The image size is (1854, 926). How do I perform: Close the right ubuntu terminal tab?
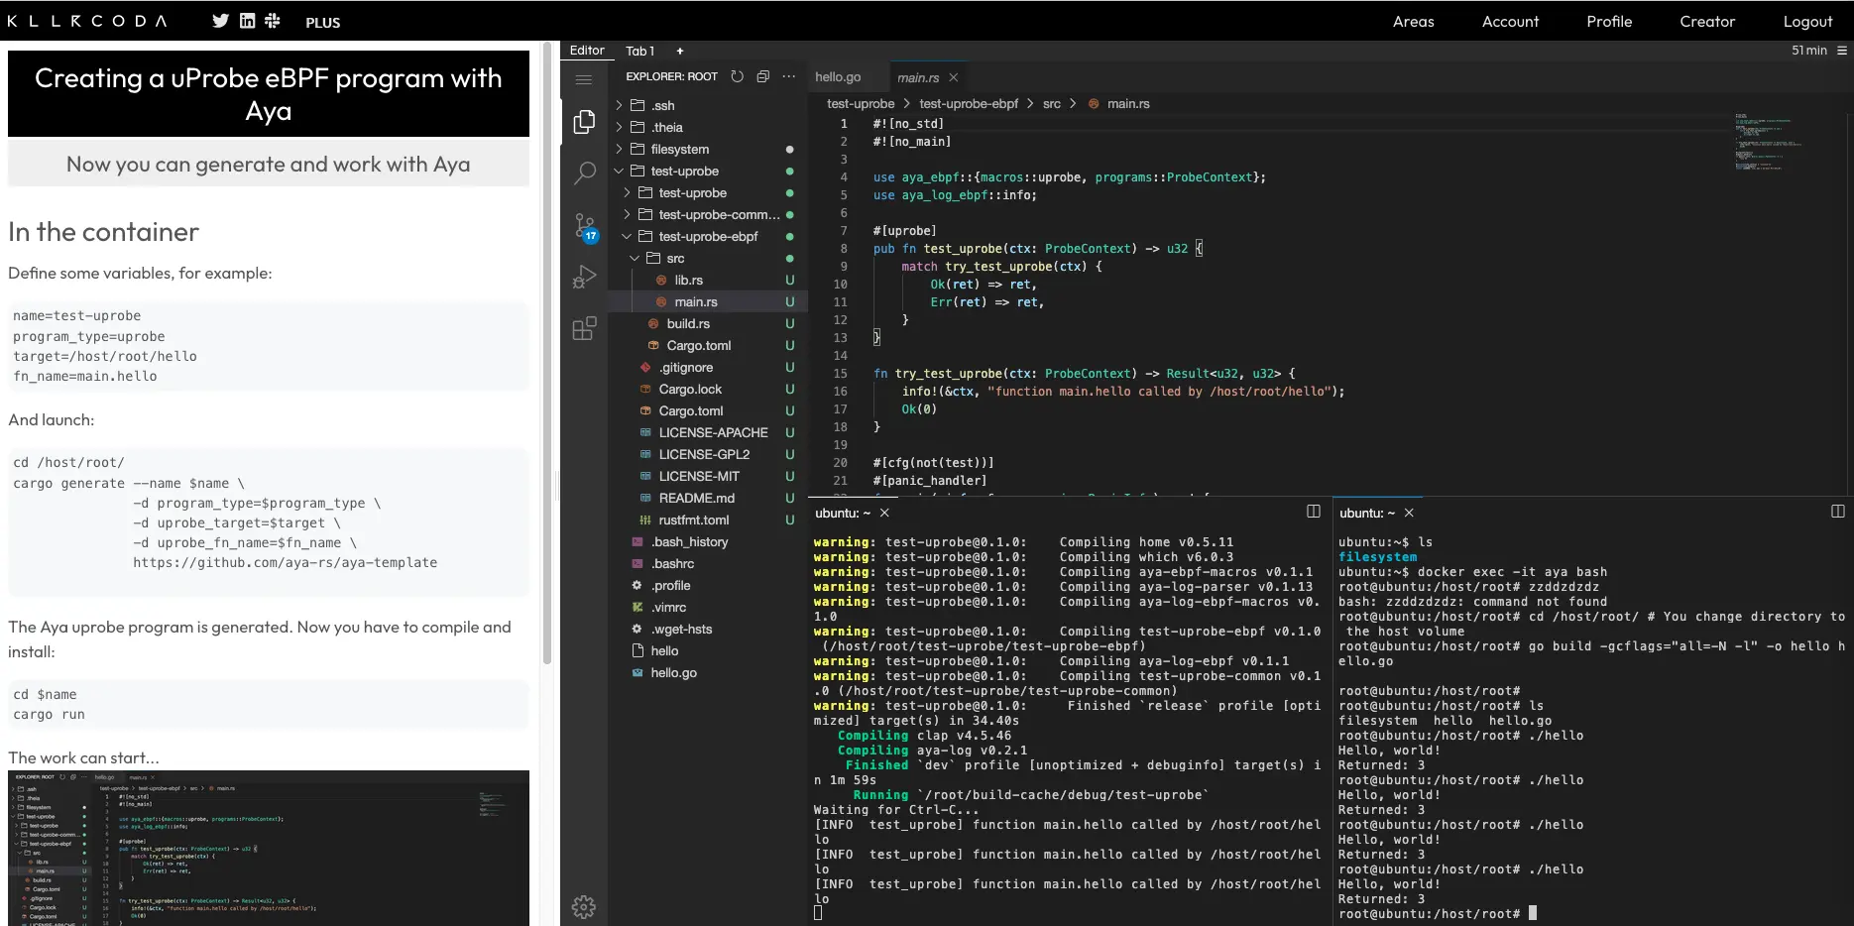[x=1409, y=513]
